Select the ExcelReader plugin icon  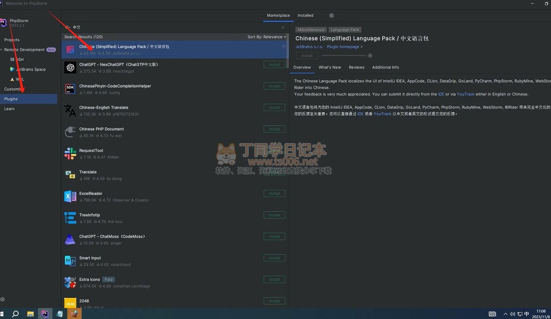(70, 196)
